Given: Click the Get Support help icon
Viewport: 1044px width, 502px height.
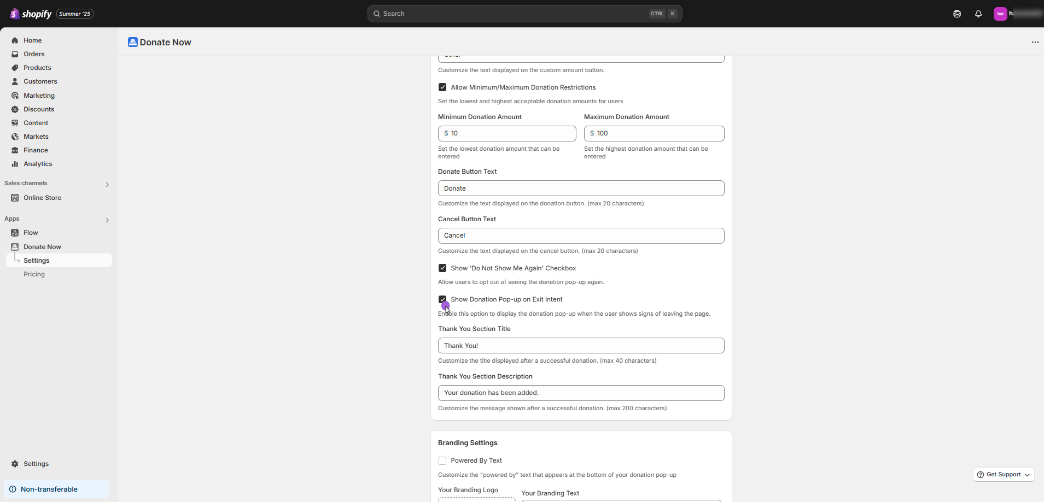Looking at the screenshot, I should [981, 475].
